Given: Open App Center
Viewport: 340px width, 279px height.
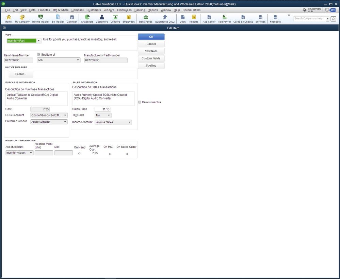Looking at the screenshot, I should 209,19.
